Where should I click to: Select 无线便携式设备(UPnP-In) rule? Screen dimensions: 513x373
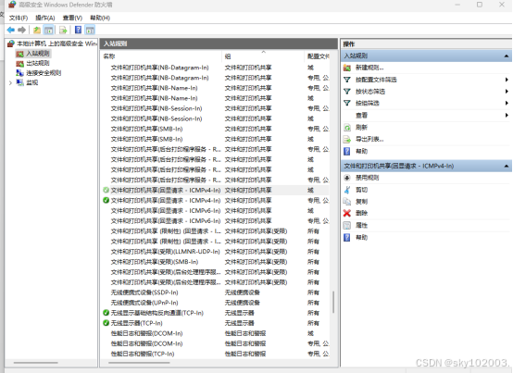pyautogui.click(x=215, y=303)
